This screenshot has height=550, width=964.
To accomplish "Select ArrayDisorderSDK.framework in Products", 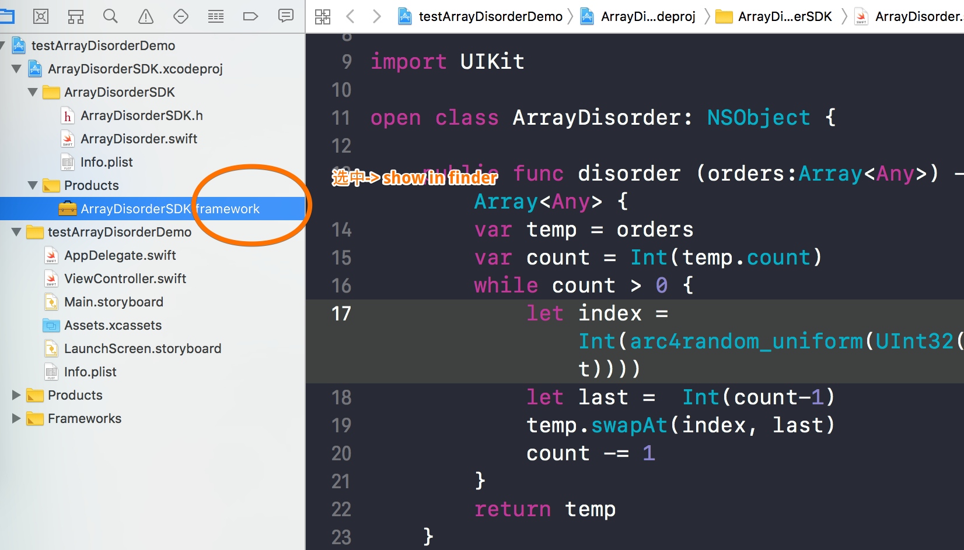I will click(x=169, y=209).
